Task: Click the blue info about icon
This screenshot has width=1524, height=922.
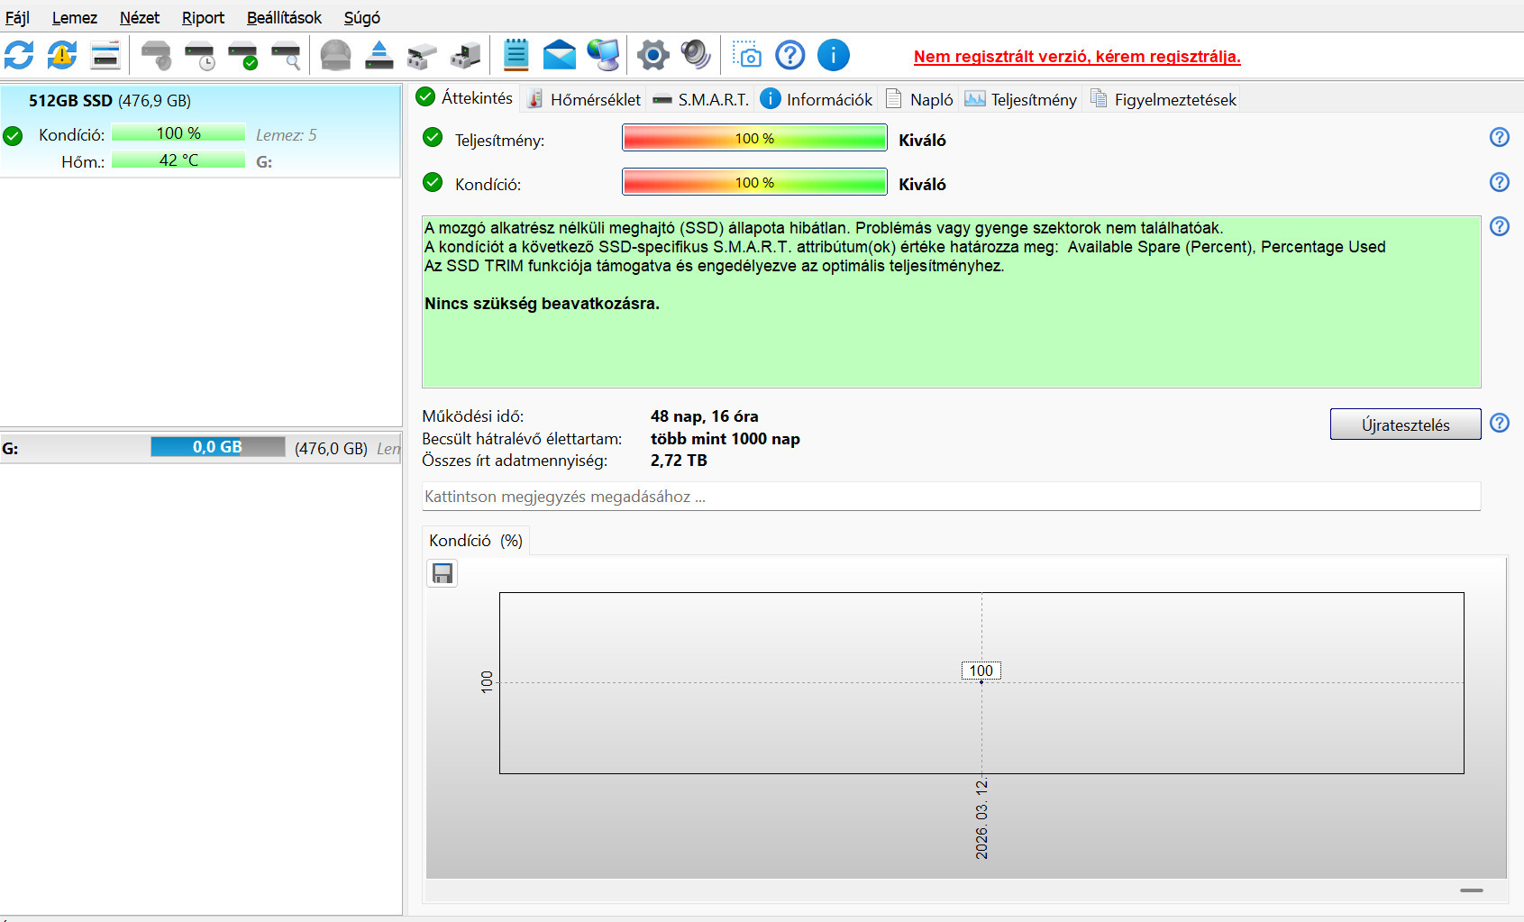Action: tap(834, 55)
